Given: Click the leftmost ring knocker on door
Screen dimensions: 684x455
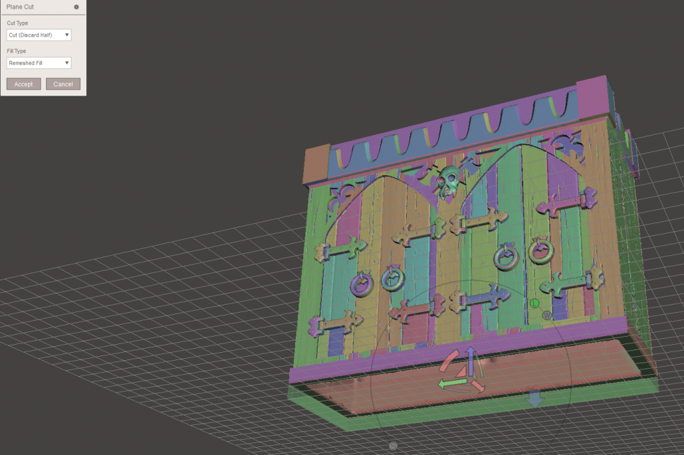Looking at the screenshot, I should pos(361,283).
